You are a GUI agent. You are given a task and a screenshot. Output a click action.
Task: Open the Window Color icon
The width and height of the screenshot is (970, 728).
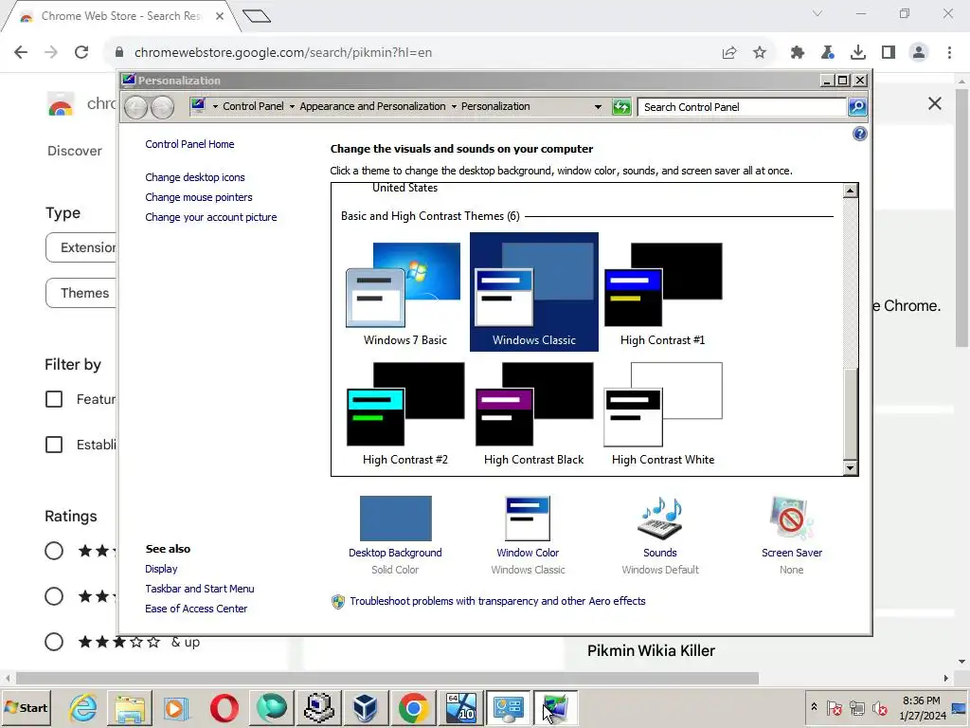click(x=528, y=519)
